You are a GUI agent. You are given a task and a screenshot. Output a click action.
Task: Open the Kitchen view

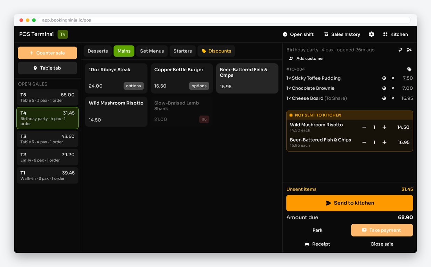pyautogui.click(x=396, y=34)
